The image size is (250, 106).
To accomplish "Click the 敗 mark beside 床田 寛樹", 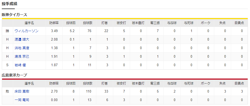I will (7, 91).
